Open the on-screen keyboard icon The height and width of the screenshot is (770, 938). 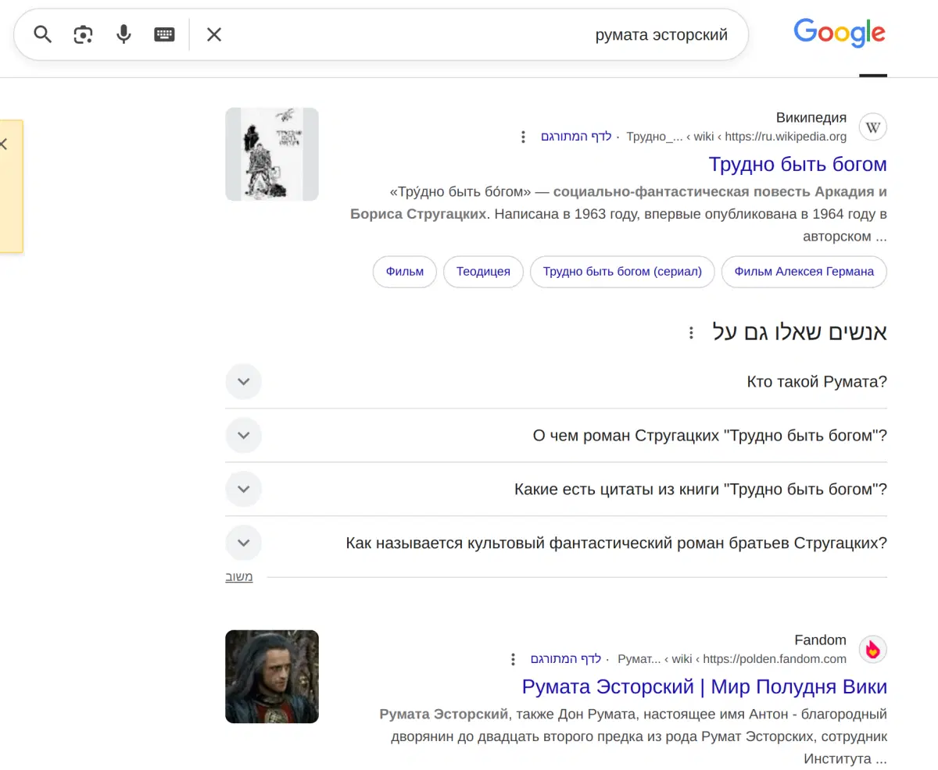click(164, 34)
